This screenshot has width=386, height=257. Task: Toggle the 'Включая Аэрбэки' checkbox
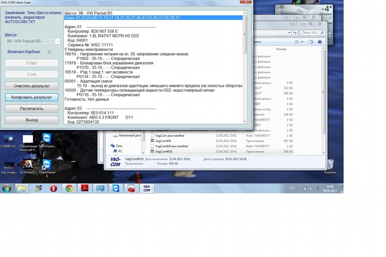click(49, 52)
